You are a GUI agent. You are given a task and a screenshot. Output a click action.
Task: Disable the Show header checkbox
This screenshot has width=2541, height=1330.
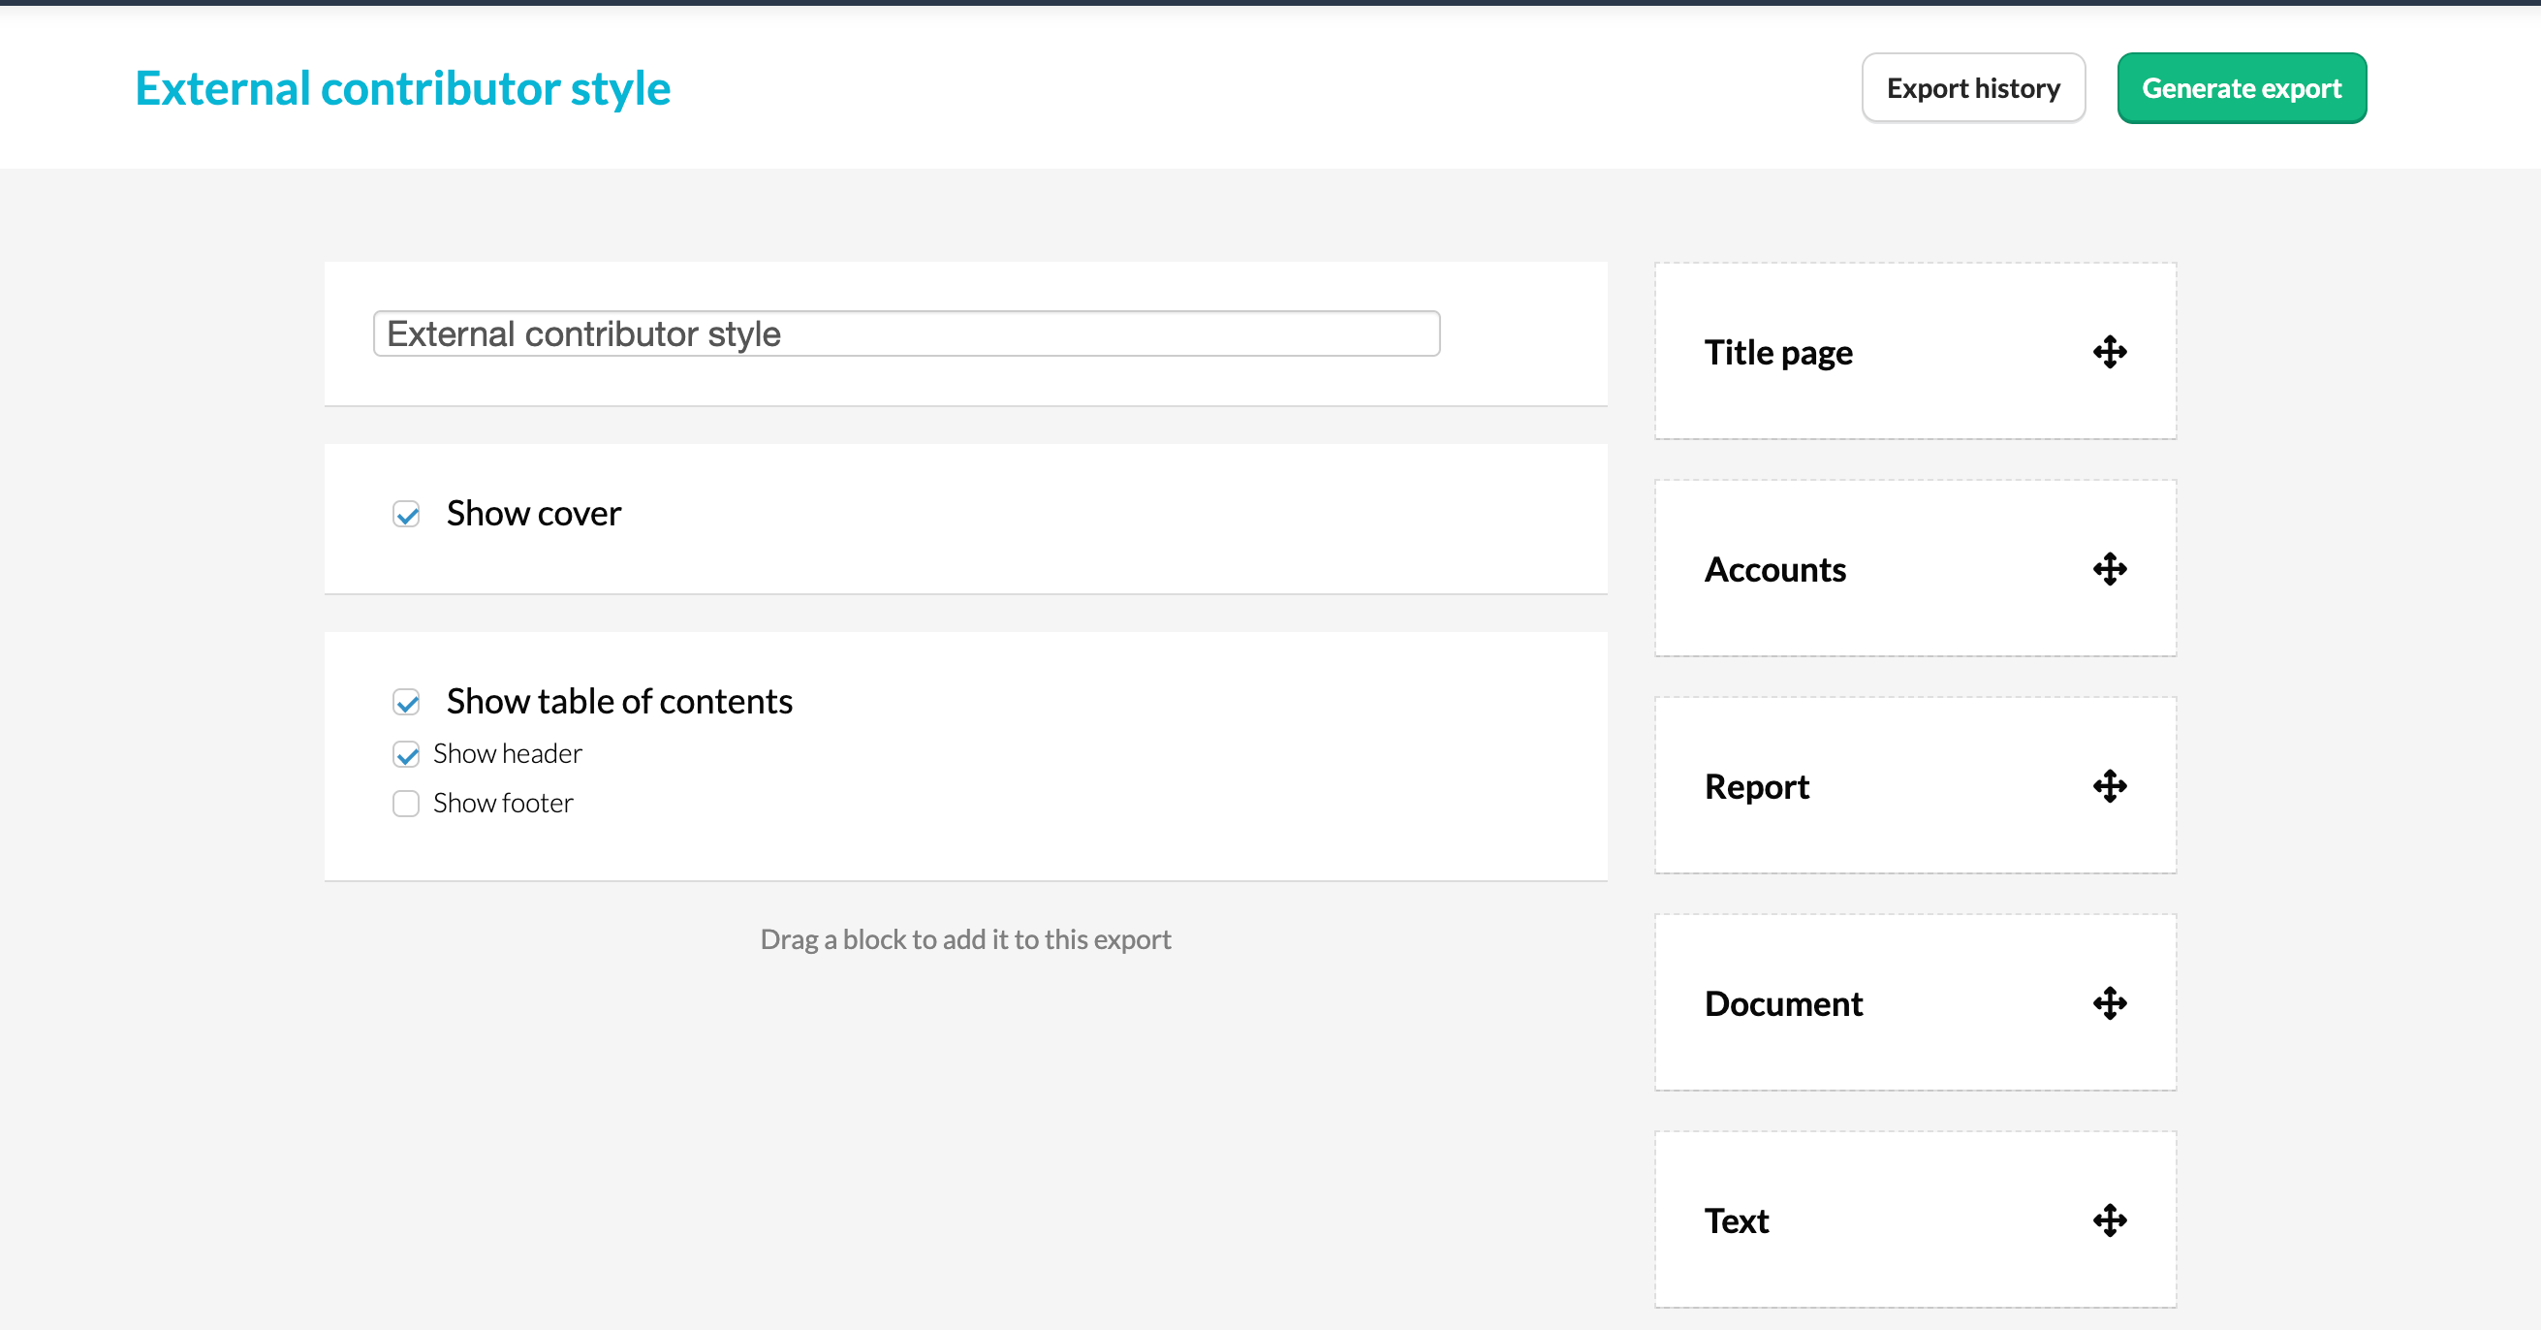pyautogui.click(x=406, y=755)
